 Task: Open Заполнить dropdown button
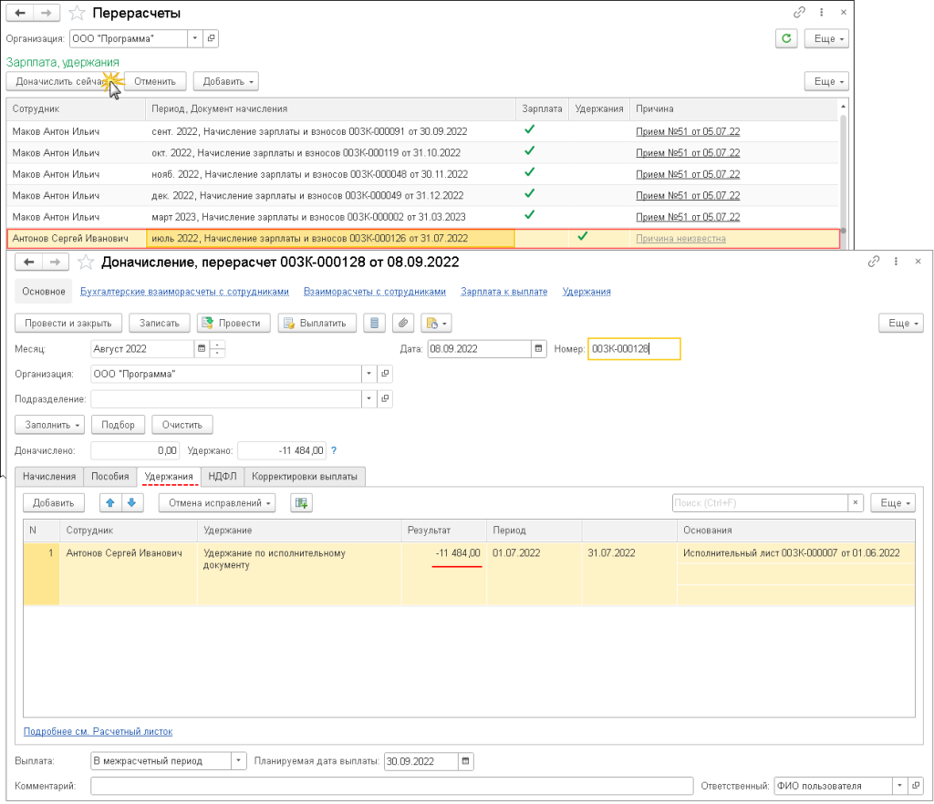point(50,425)
